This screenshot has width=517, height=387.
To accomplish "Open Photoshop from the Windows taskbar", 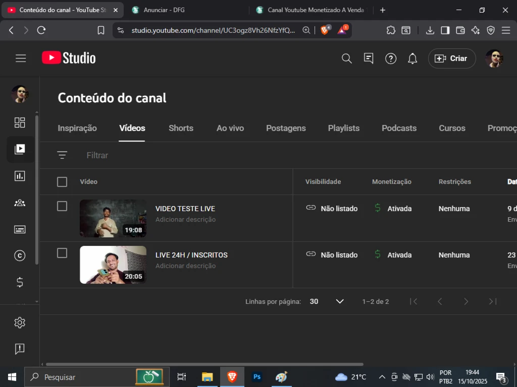I will (x=257, y=377).
